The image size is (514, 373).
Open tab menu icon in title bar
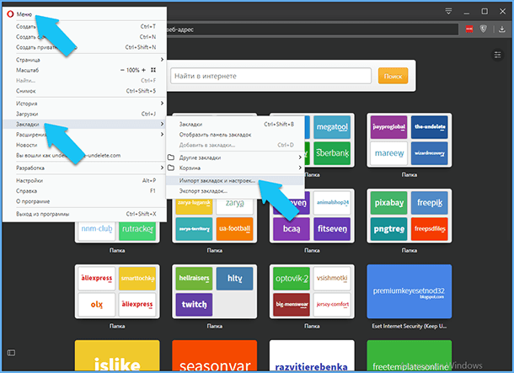(449, 12)
